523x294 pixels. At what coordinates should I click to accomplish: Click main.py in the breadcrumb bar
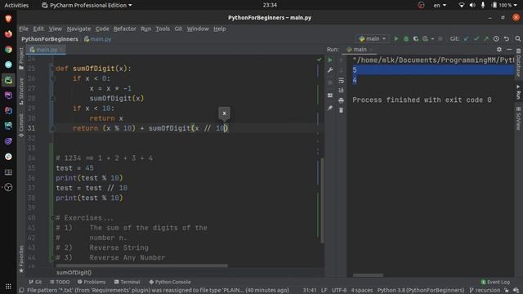click(98, 39)
